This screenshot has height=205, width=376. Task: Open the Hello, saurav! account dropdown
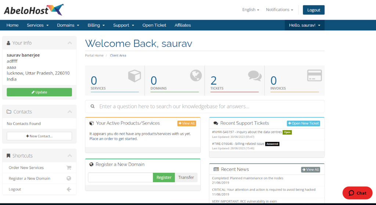click(x=304, y=25)
